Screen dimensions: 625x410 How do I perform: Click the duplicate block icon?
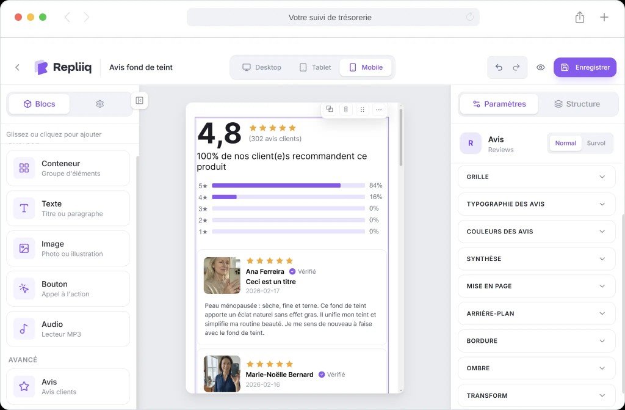point(330,109)
